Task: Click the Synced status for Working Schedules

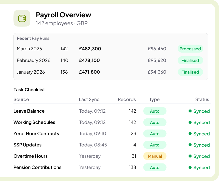Action: [x=201, y=122]
